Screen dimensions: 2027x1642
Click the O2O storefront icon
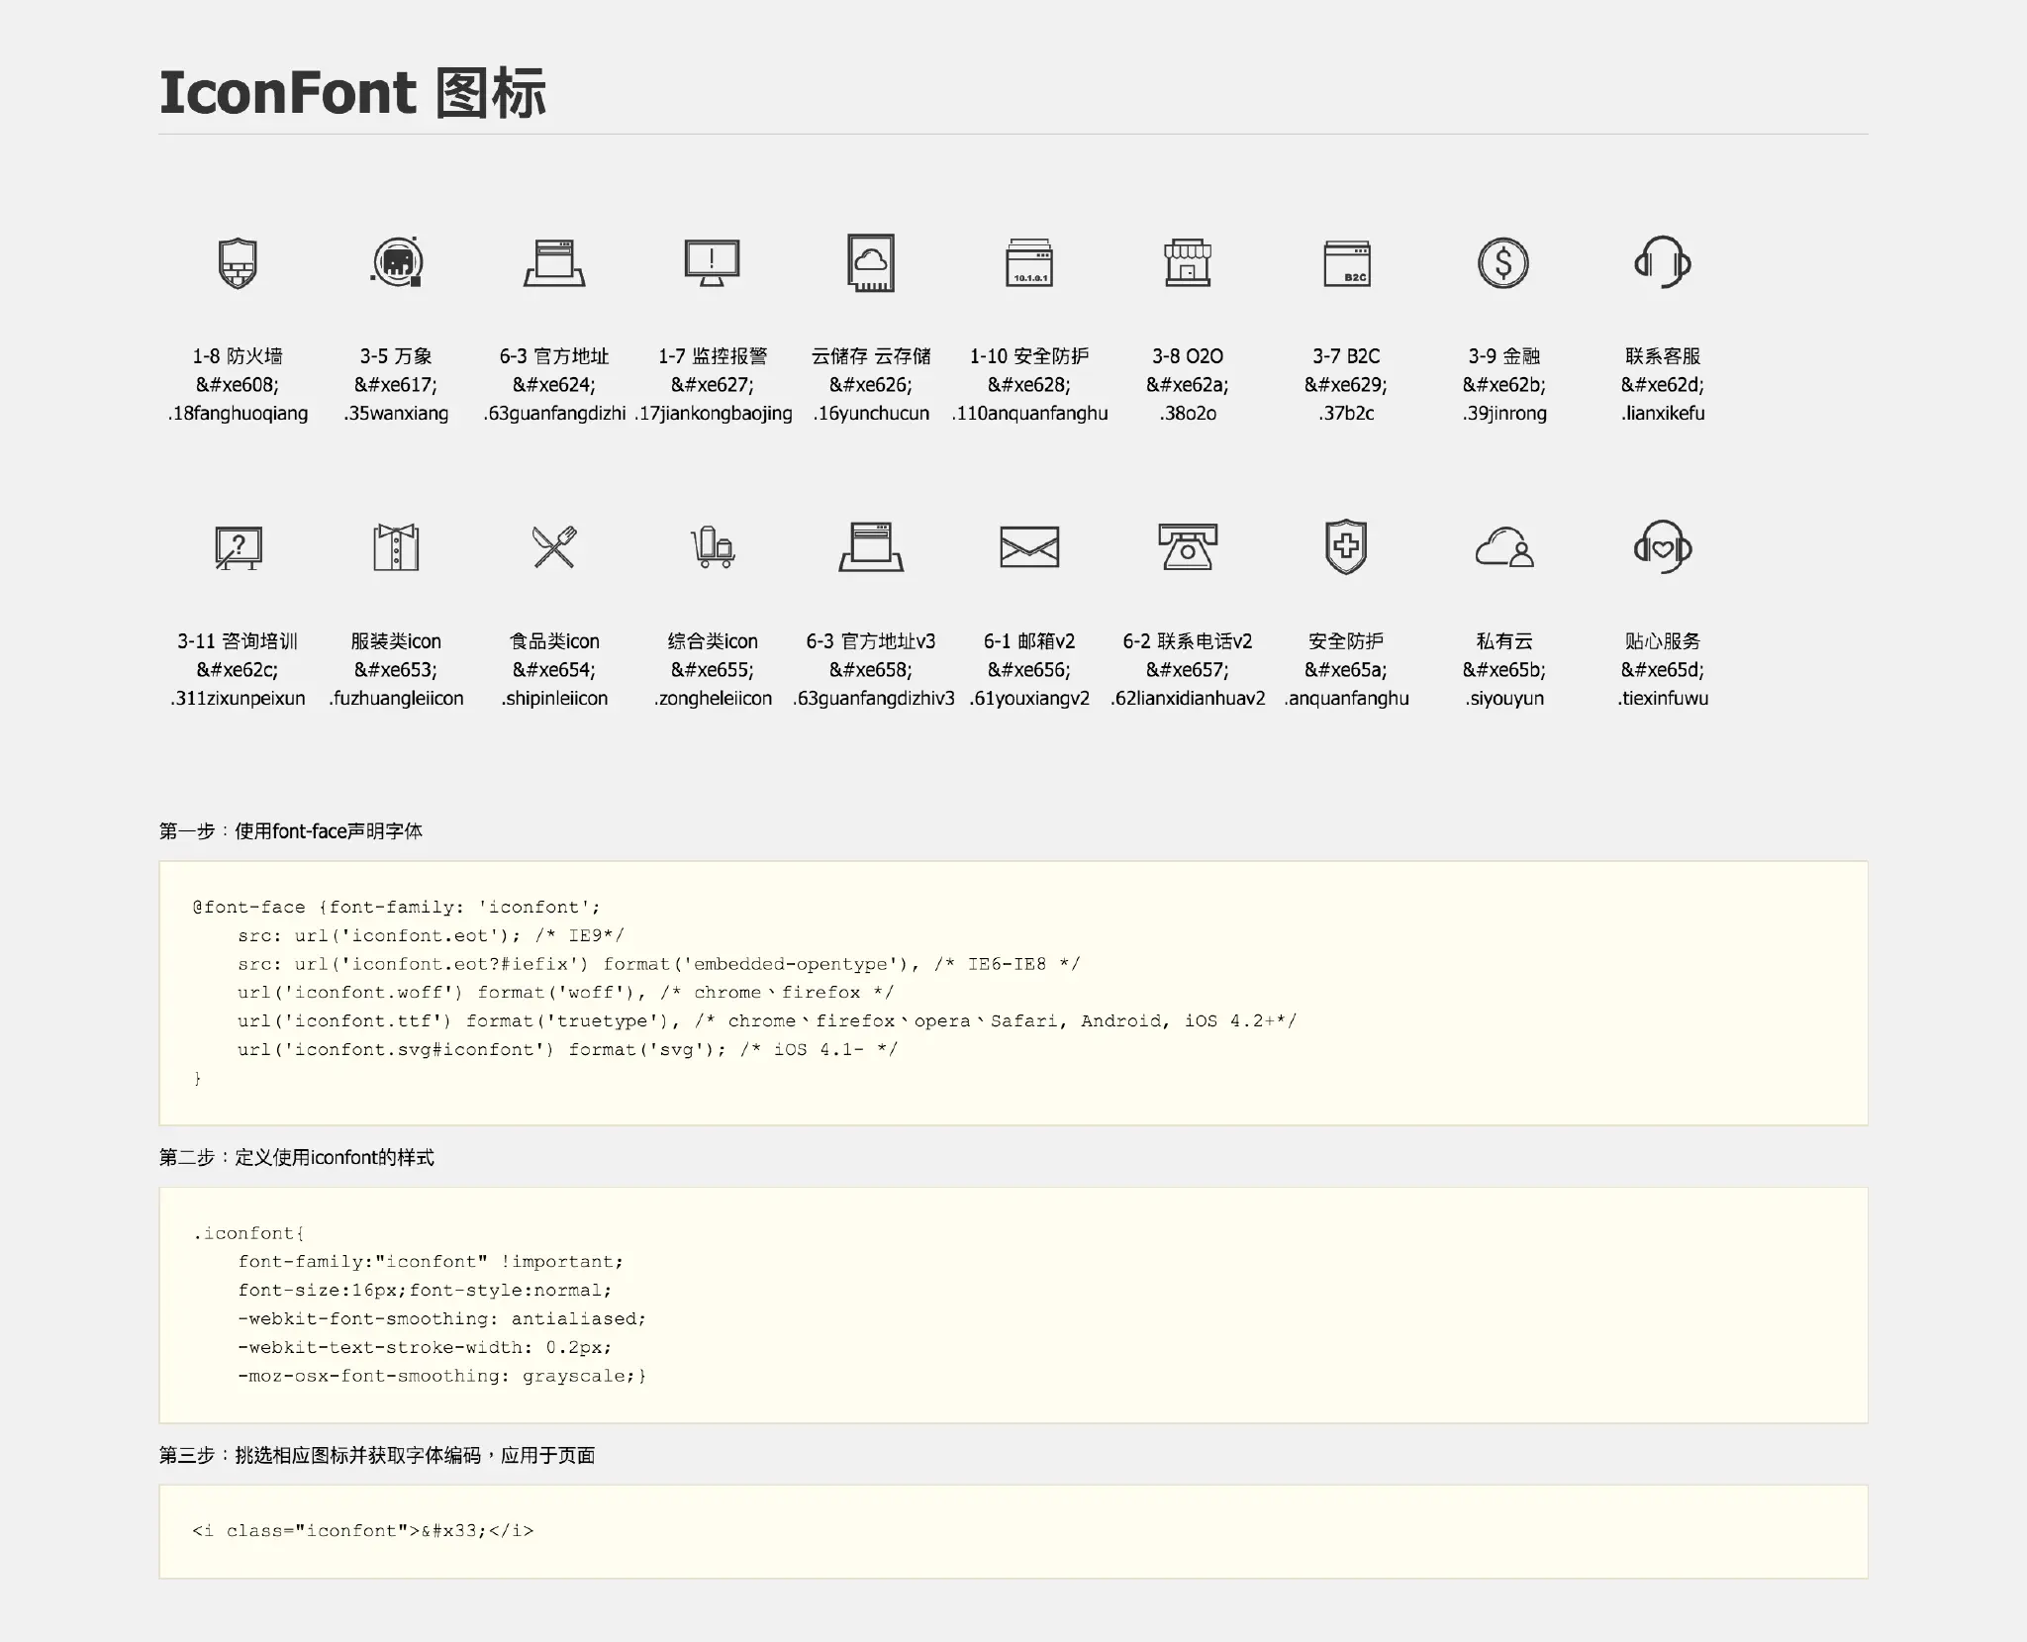[1188, 263]
